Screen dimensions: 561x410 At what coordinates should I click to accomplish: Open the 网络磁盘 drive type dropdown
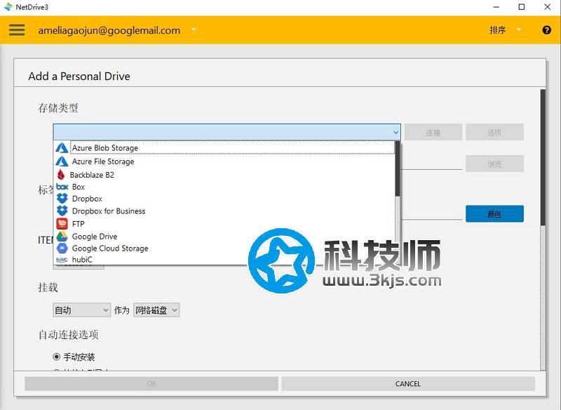pyautogui.click(x=156, y=310)
